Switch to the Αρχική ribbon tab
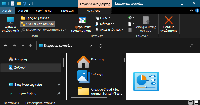Screen dimensions: 200x105 23,11
